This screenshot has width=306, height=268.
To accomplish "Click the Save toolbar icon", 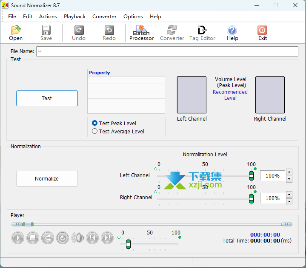I will (46, 33).
